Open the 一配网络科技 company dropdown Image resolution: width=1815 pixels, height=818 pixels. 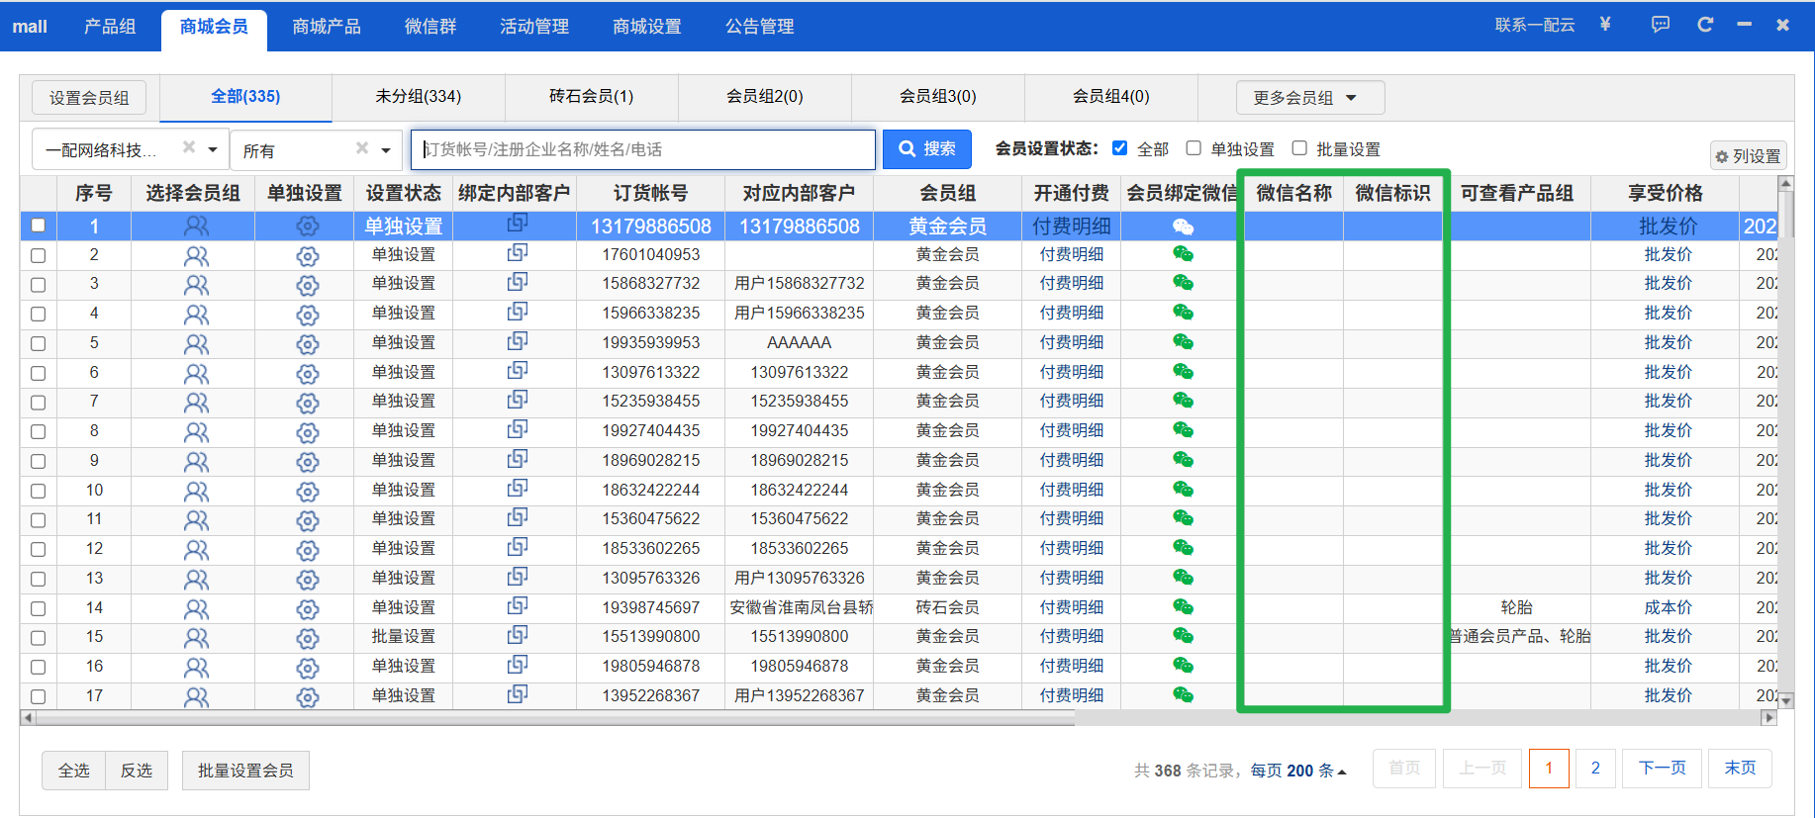[212, 150]
